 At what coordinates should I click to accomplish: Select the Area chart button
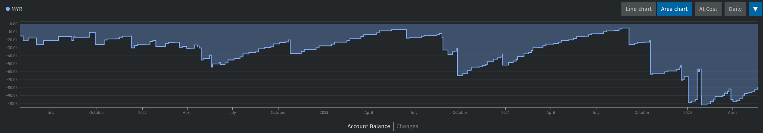(674, 9)
